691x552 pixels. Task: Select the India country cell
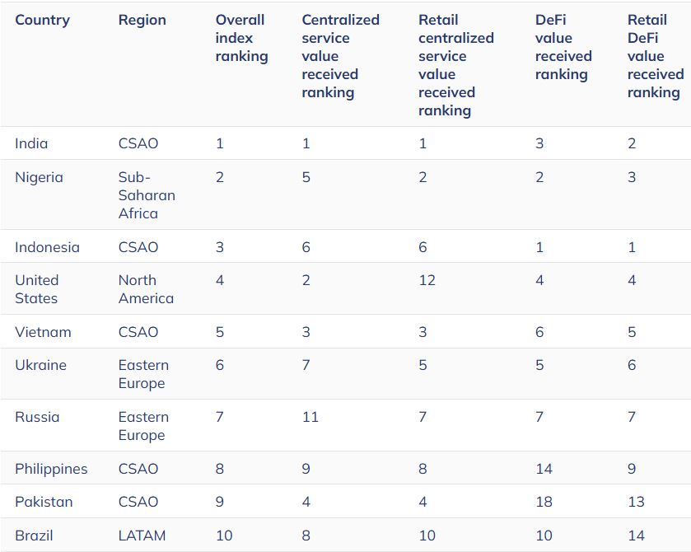coord(31,143)
